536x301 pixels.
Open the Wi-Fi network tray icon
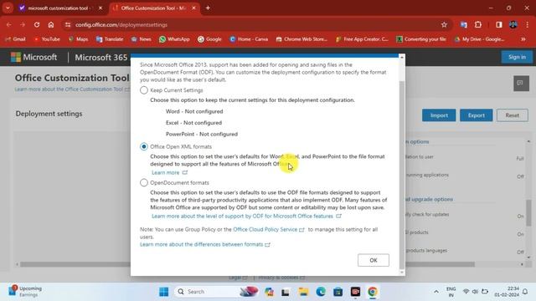(466, 292)
